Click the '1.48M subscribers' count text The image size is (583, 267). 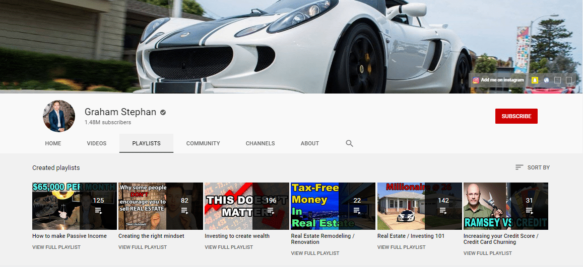(x=108, y=122)
